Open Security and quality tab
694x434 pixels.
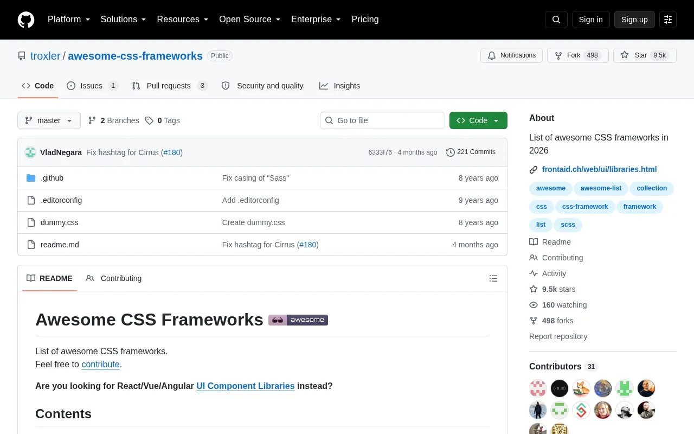pyautogui.click(x=262, y=86)
